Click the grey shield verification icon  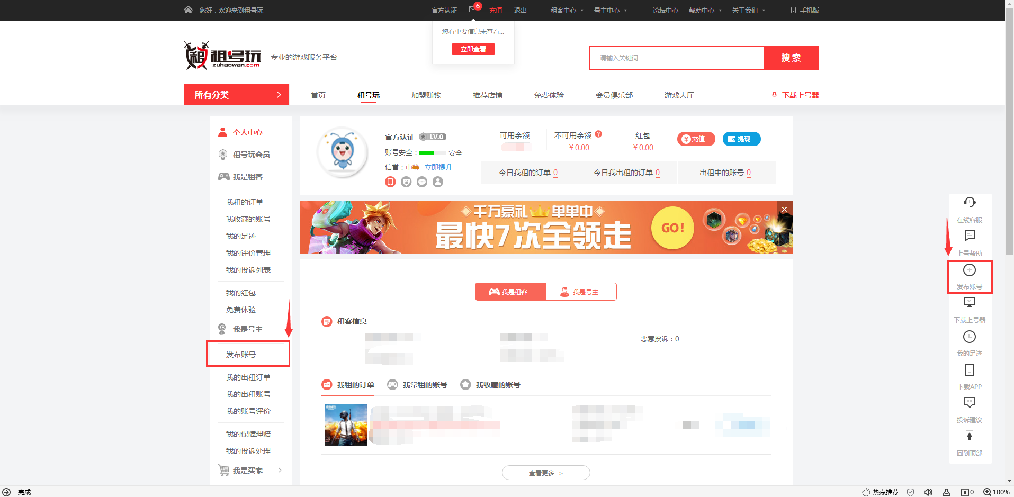tap(406, 182)
